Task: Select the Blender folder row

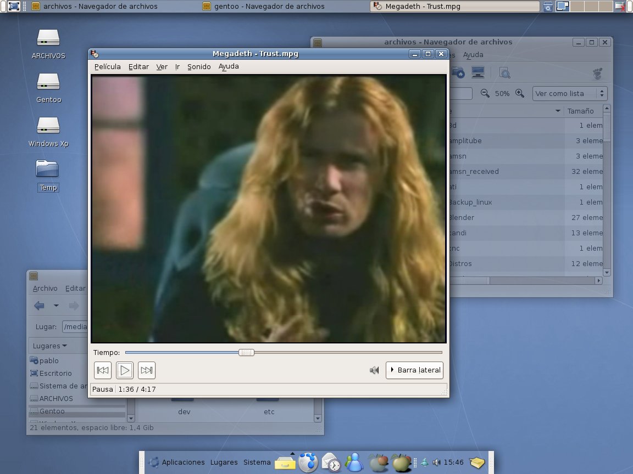Action: click(x=526, y=217)
